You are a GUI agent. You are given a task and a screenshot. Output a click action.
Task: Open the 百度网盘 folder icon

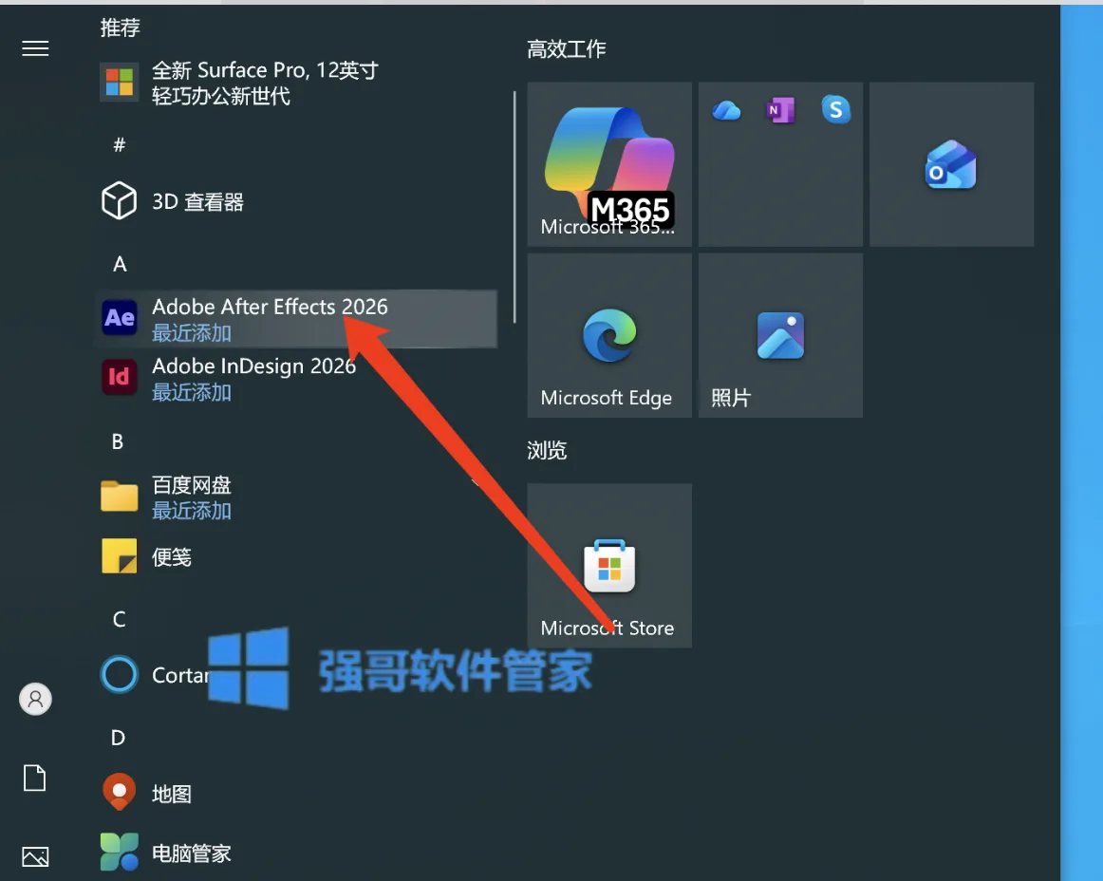[120, 497]
